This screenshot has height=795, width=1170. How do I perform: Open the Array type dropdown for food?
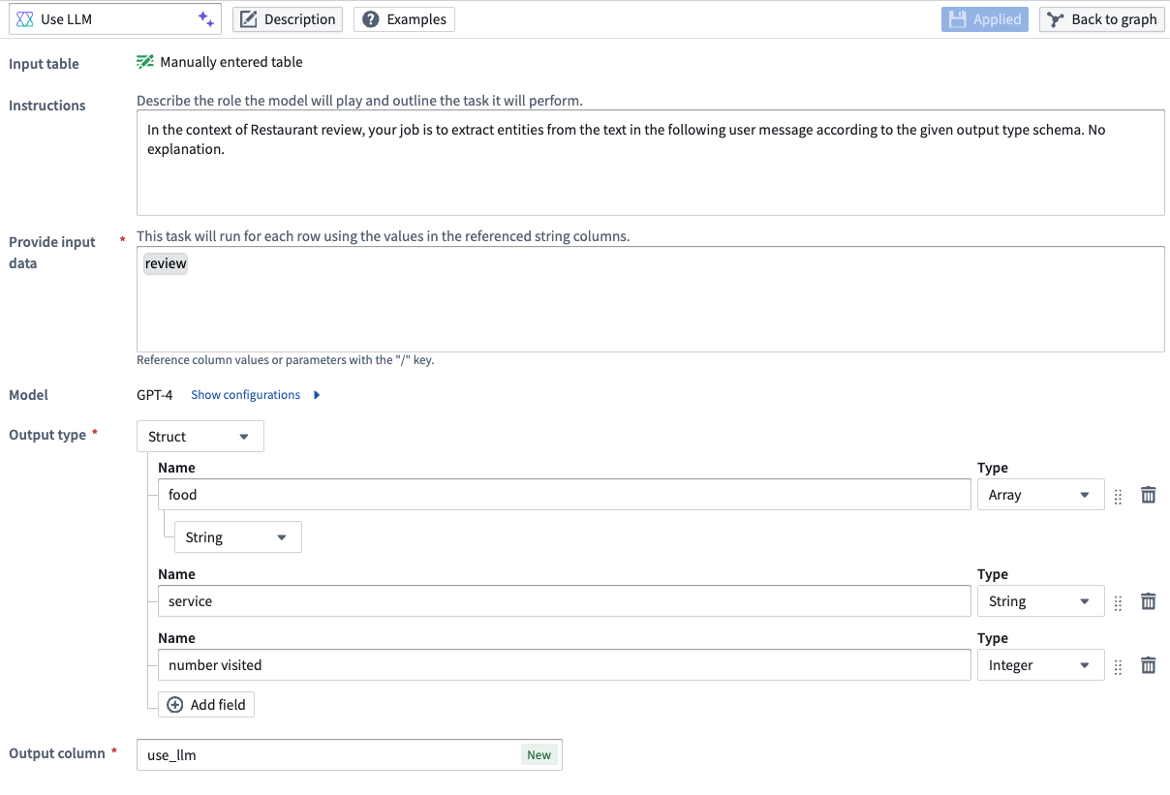point(1041,495)
